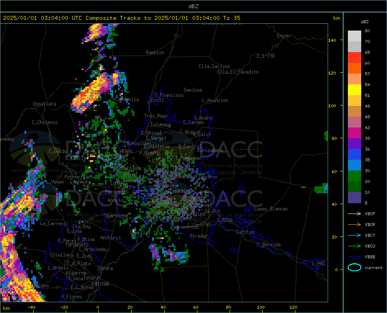Image resolution: width=387 pixels, height=313 pixels.
Task: Click the La_Carrera place label
Action: click(53, 223)
